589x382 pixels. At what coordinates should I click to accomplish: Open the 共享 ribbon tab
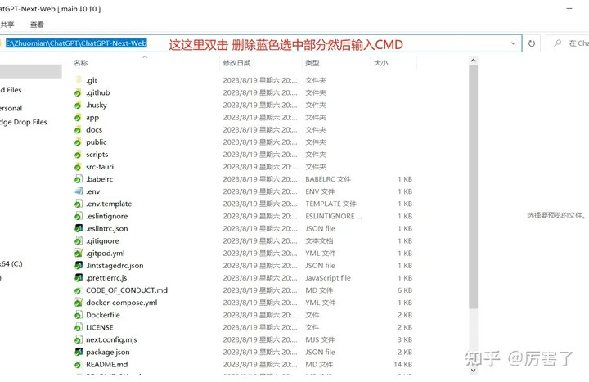tap(7, 25)
